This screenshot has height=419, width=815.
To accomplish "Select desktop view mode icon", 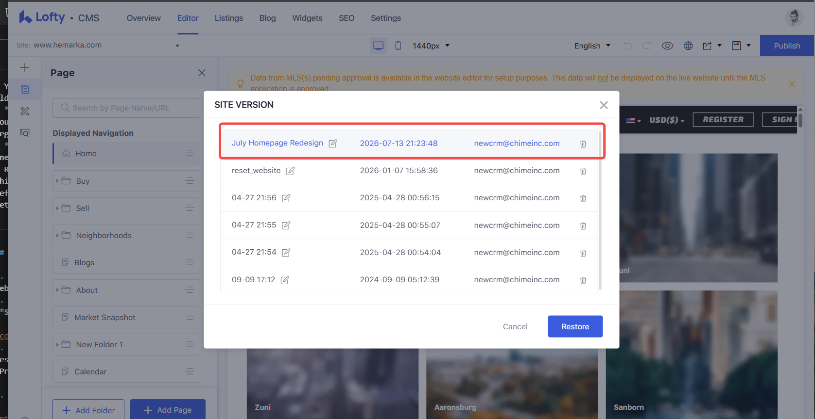I will [x=379, y=46].
